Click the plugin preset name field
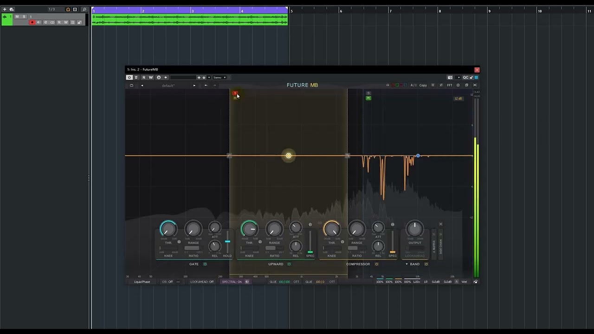This screenshot has width=594, height=334. tap(183, 77)
